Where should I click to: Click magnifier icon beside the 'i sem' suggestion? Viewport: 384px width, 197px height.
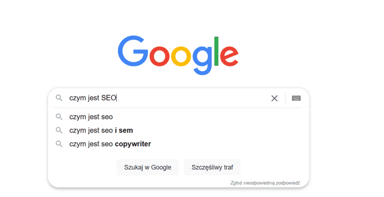(59, 130)
